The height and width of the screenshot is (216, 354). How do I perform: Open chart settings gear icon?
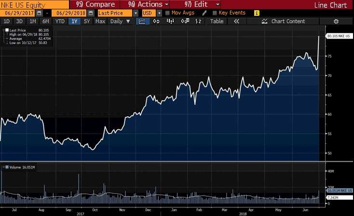(336, 21)
